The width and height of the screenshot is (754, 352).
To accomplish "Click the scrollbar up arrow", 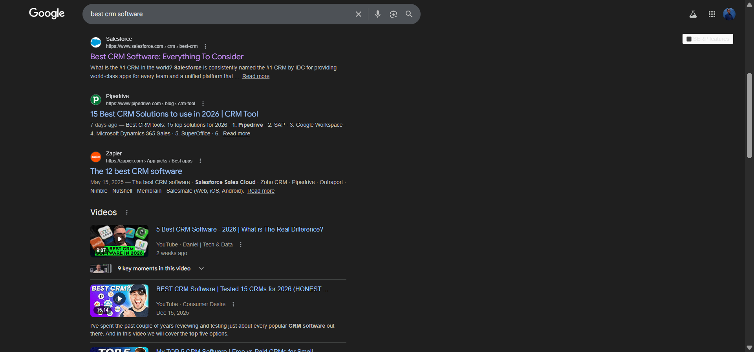I will tap(749, 4).
